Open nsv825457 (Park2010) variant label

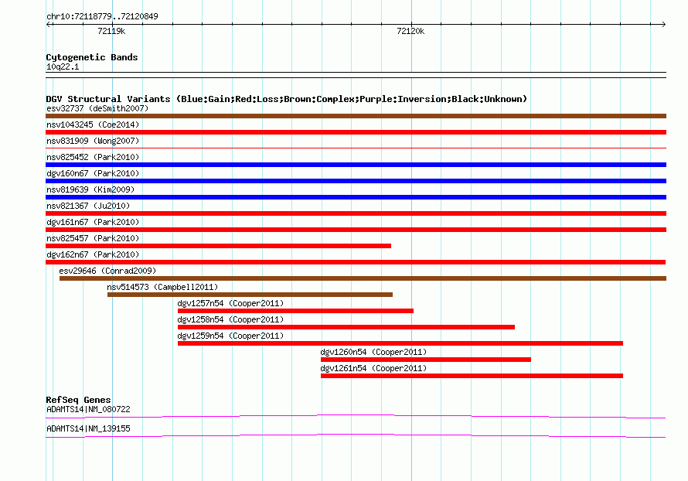point(93,238)
